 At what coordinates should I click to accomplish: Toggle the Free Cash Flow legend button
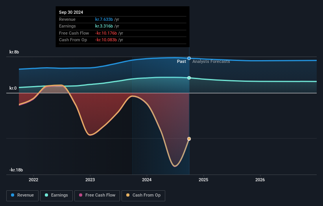click(x=97, y=195)
